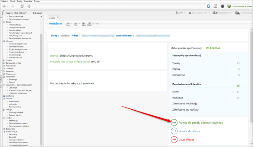Image resolution: width=253 pixels, height=147 pixels.
Task: Open Zamówienia od klientów in sidebar
Action: [x=19, y=19]
